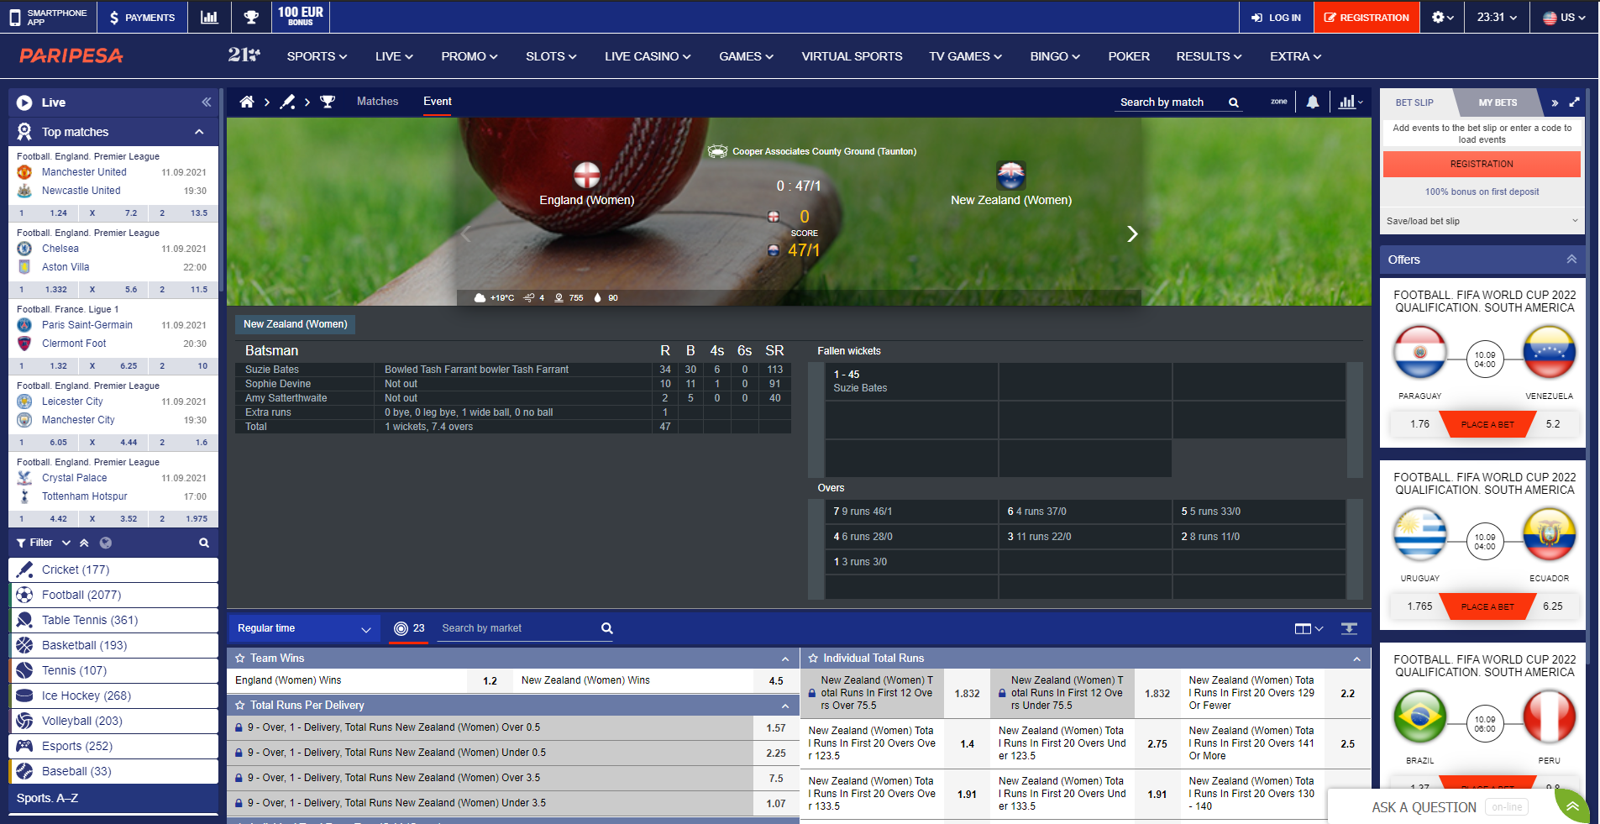Switch to the MY BETS tab

pos(1498,102)
